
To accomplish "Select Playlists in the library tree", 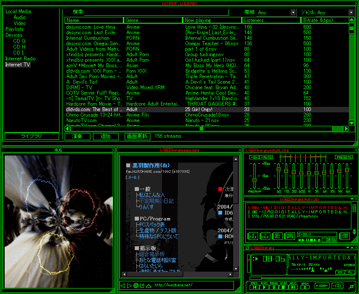I will click(x=15, y=29).
